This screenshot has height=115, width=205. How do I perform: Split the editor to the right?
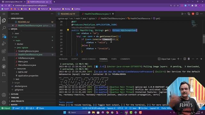[197, 14]
